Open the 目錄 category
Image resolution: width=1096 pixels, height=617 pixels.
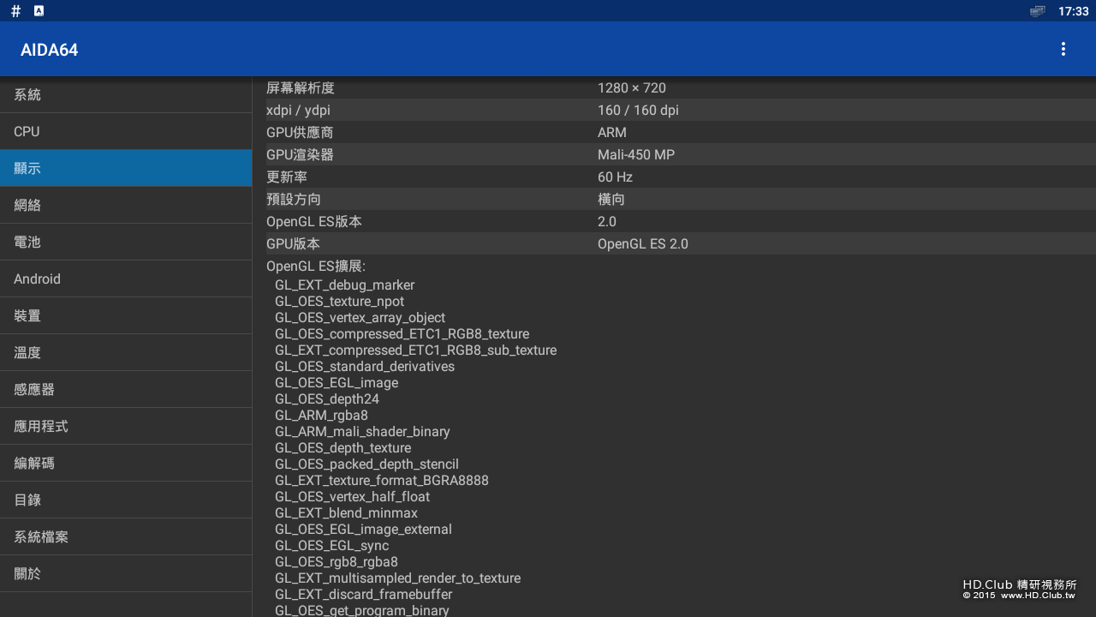pyautogui.click(x=126, y=500)
